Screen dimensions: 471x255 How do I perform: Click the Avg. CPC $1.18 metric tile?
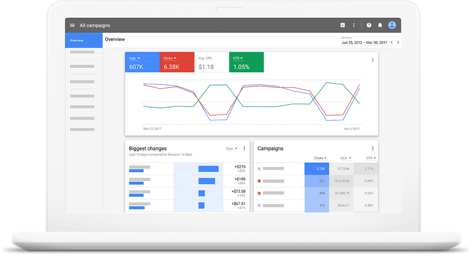pyautogui.click(x=212, y=63)
